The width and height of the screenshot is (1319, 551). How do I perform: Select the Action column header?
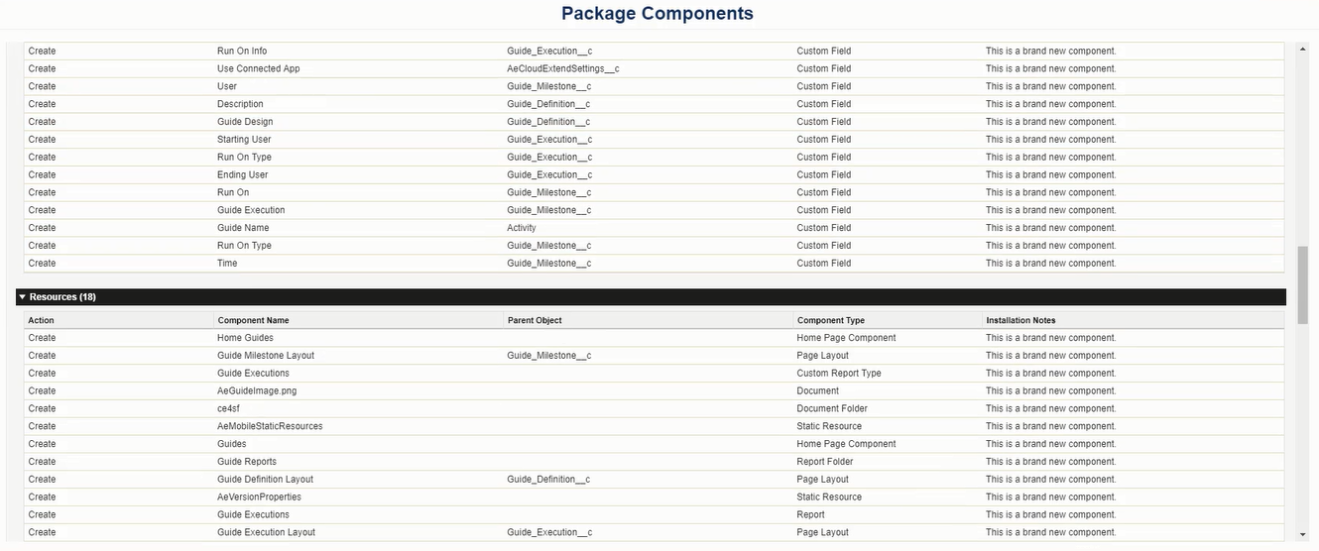pos(41,320)
